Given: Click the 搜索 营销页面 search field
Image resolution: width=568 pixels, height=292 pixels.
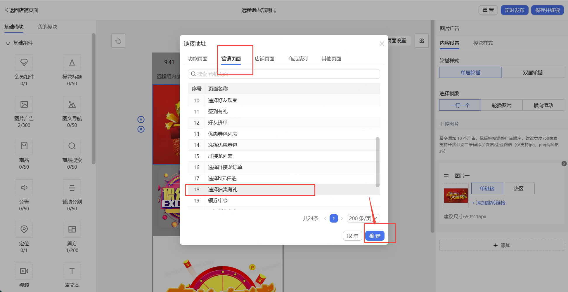Looking at the screenshot, I should click(x=284, y=74).
